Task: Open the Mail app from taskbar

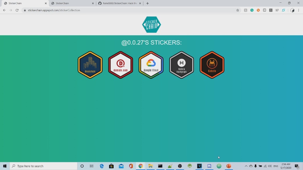Action: pos(121,166)
